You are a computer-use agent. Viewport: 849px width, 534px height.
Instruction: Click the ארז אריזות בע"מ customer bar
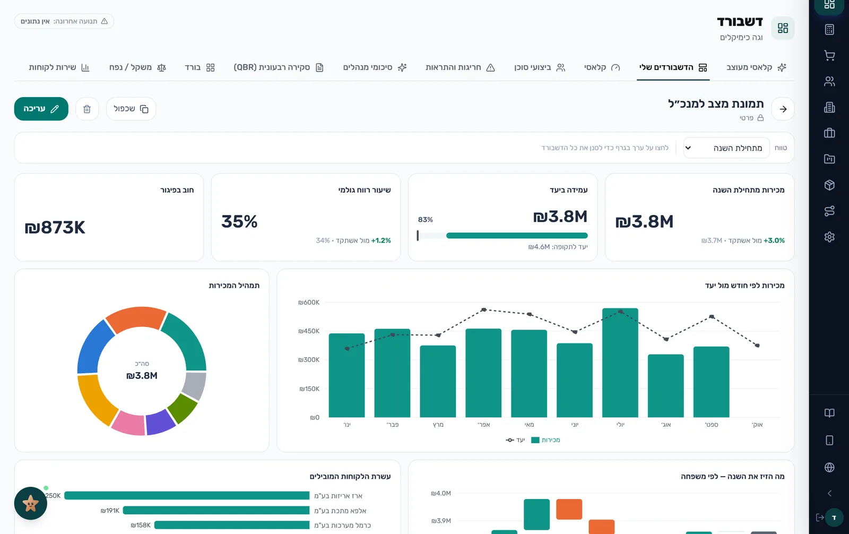(x=187, y=496)
